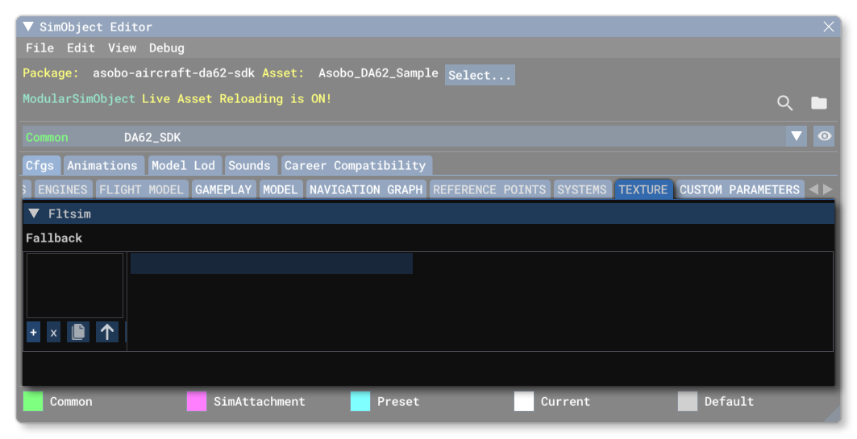
Task: Switch to the Animations tab
Action: pos(104,165)
